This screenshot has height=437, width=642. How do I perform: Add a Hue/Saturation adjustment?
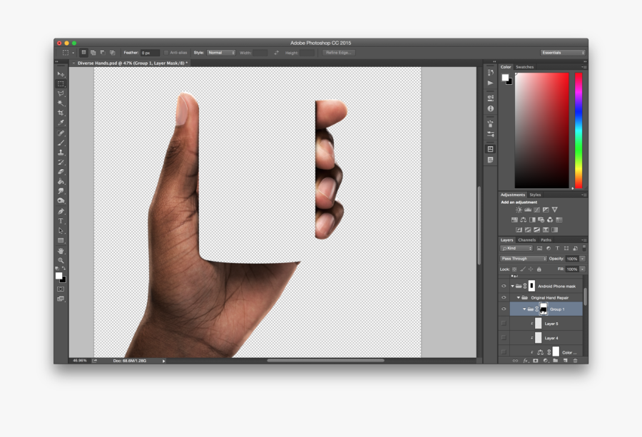(x=516, y=220)
